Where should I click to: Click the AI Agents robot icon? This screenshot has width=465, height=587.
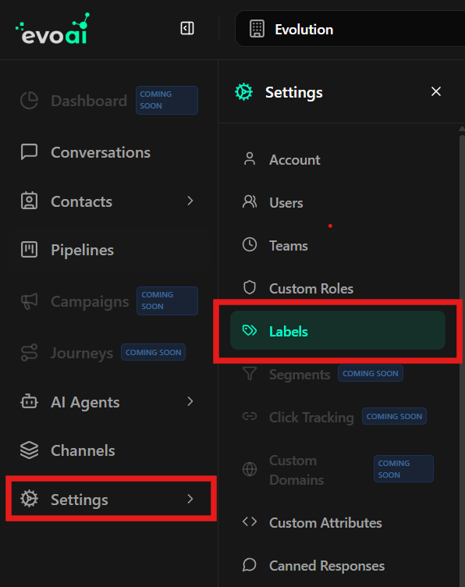point(29,402)
